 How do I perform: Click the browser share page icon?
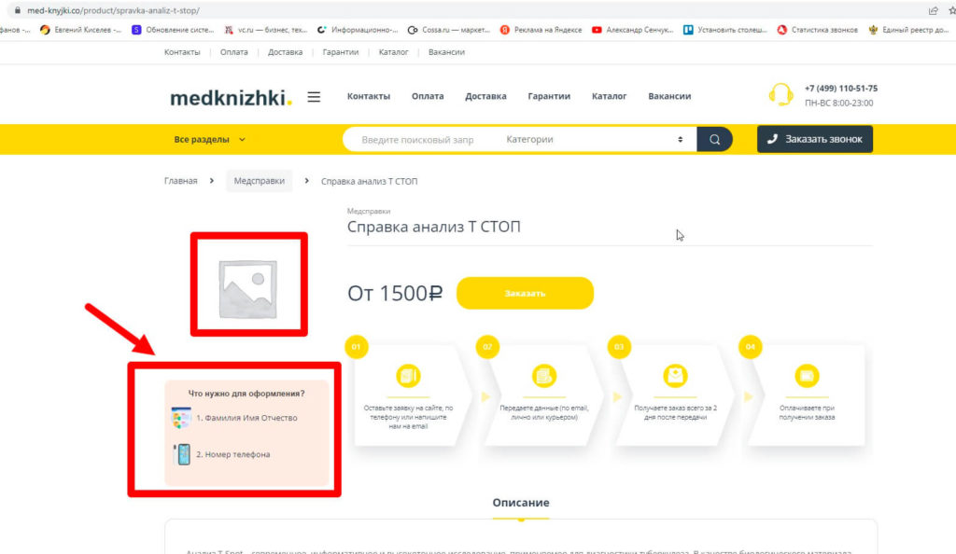[x=933, y=10]
